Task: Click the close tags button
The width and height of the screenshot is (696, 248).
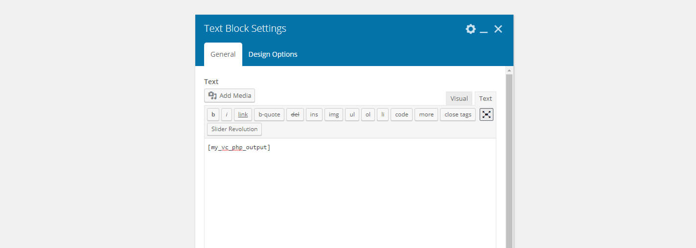Action: pyautogui.click(x=458, y=114)
